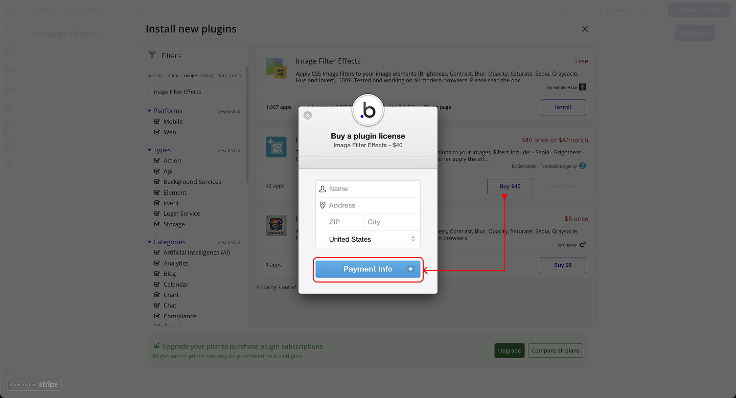Sort plugins by name

coord(174,76)
